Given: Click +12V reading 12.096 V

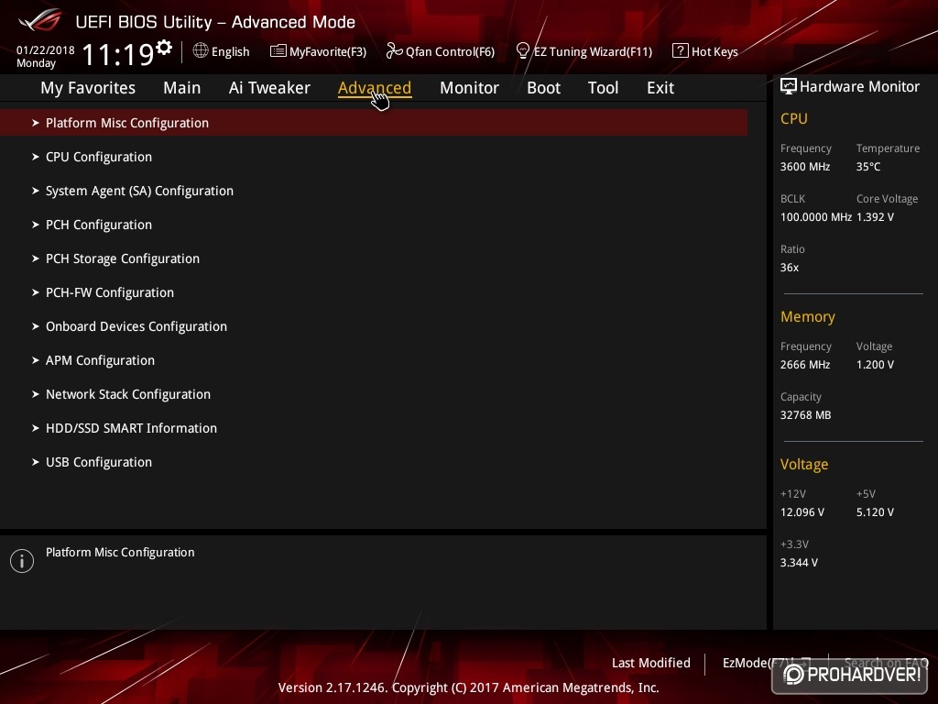Looking at the screenshot, I should pos(802,512).
